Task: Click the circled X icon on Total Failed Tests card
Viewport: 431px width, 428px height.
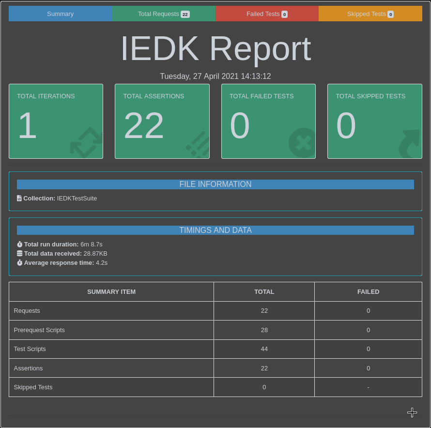Action: click(x=302, y=143)
